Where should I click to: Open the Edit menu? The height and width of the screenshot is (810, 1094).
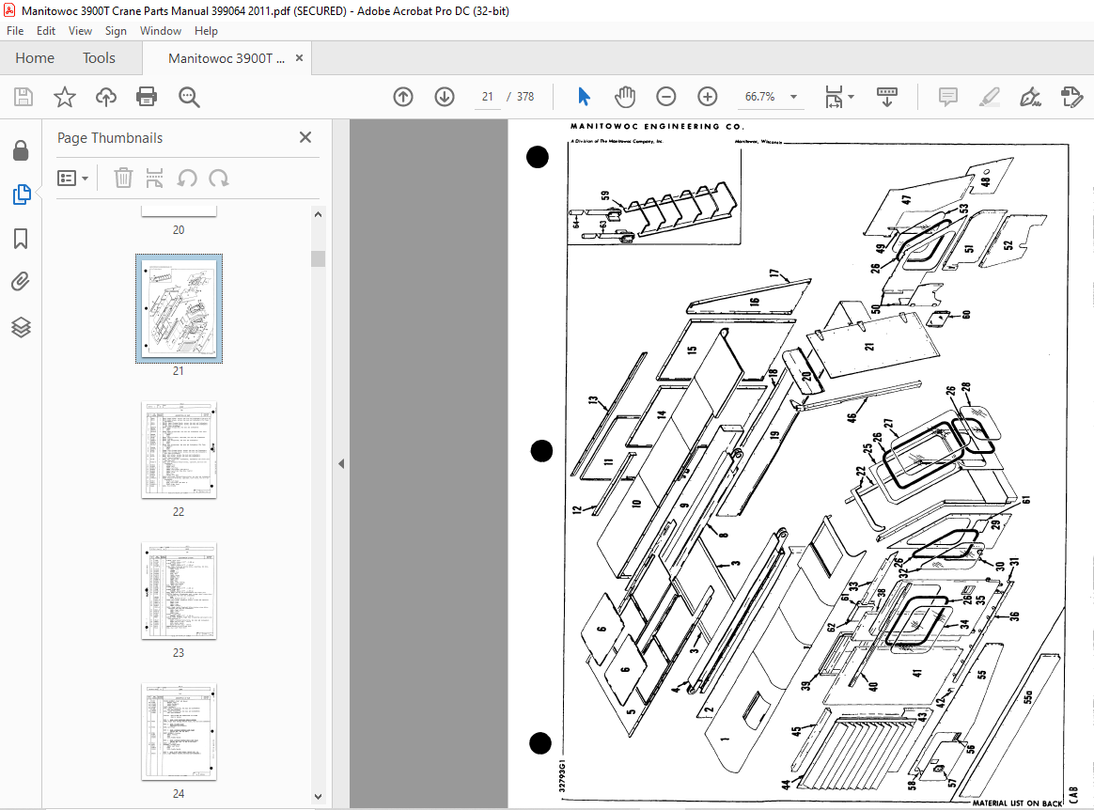(46, 31)
